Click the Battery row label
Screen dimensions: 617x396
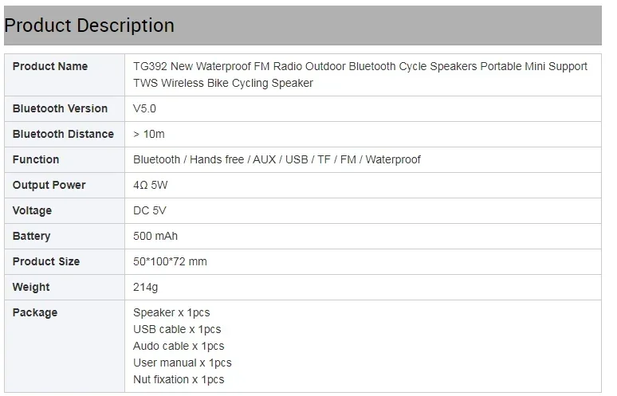31,236
